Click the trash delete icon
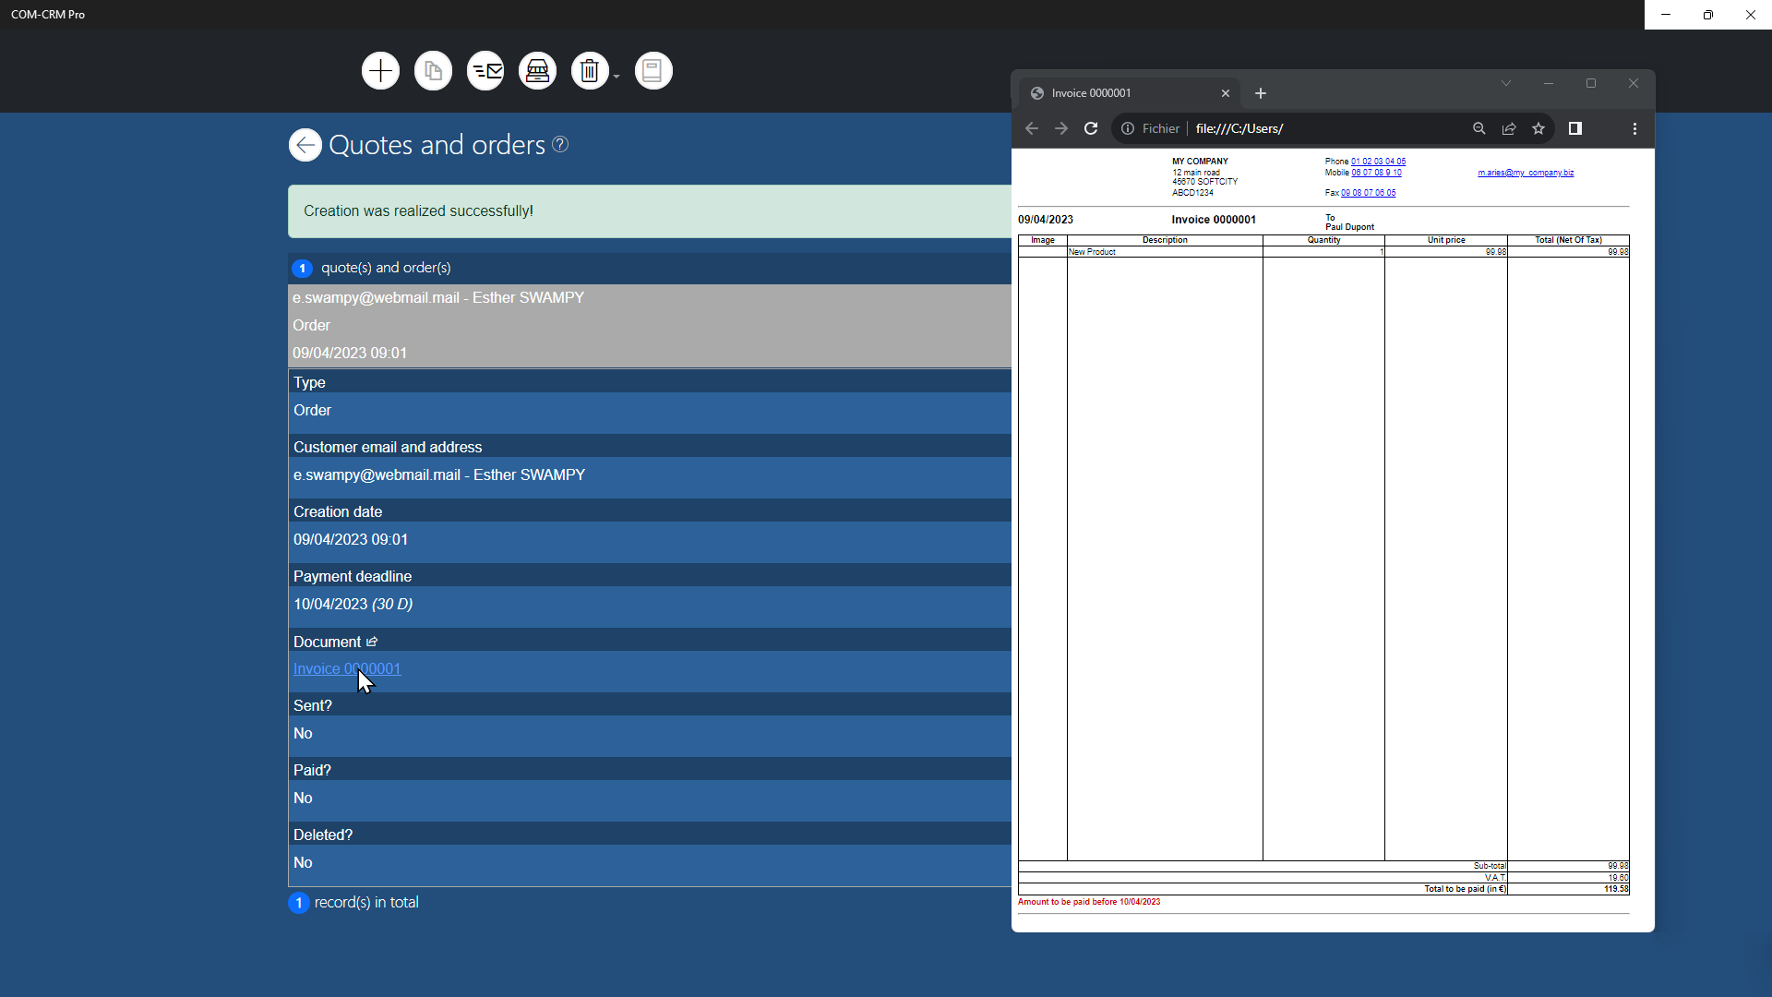The image size is (1772, 997). pos(590,71)
